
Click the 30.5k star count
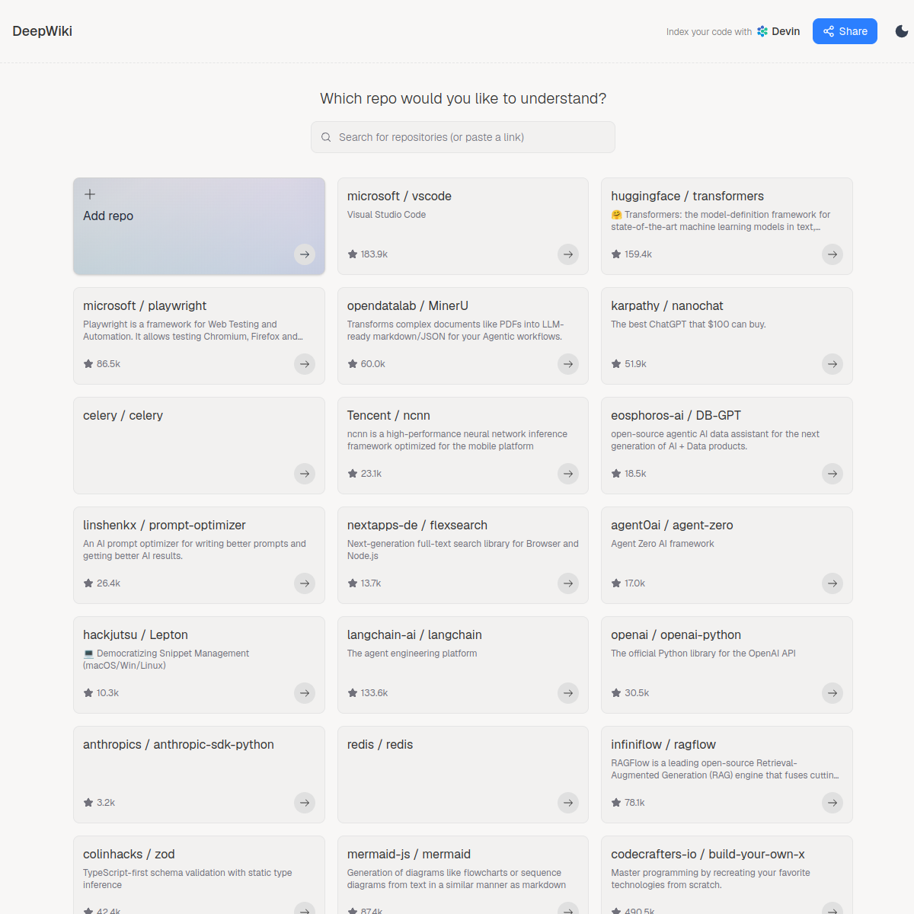pos(637,693)
